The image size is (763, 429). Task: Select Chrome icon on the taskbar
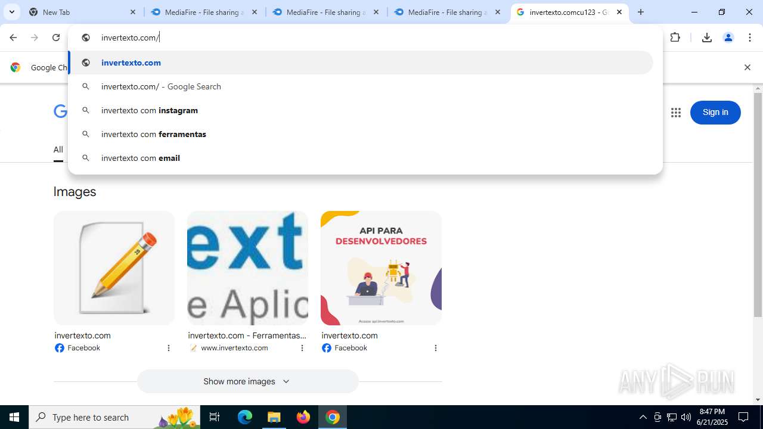(x=333, y=417)
